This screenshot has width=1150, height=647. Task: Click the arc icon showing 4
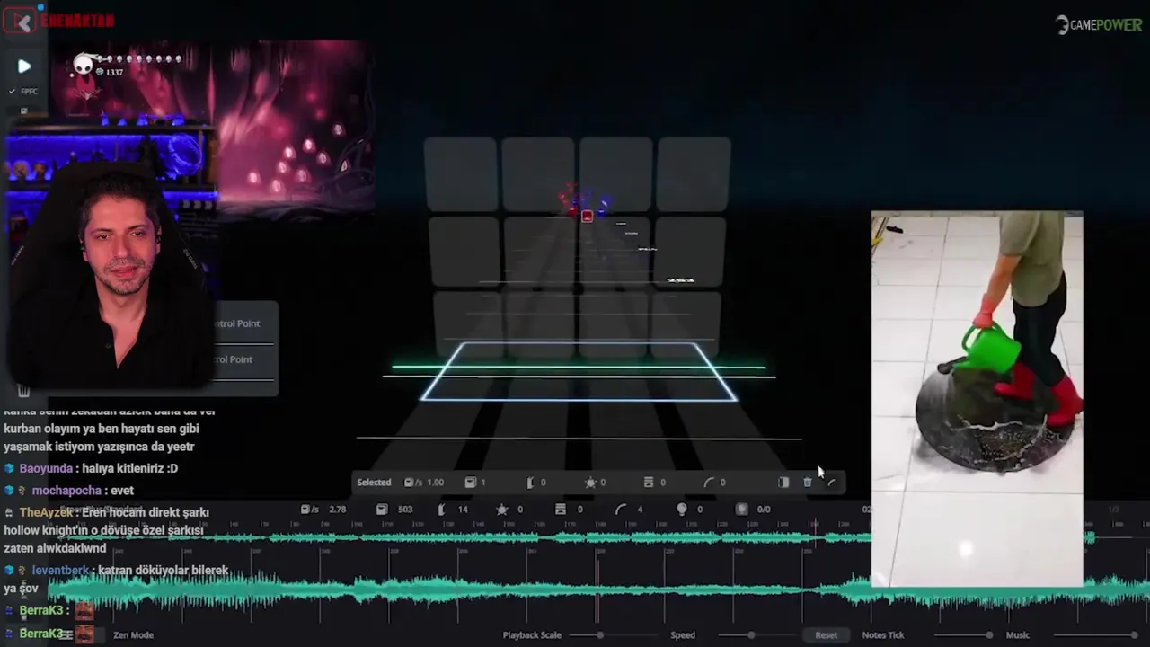pyautogui.click(x=621, y=510)
